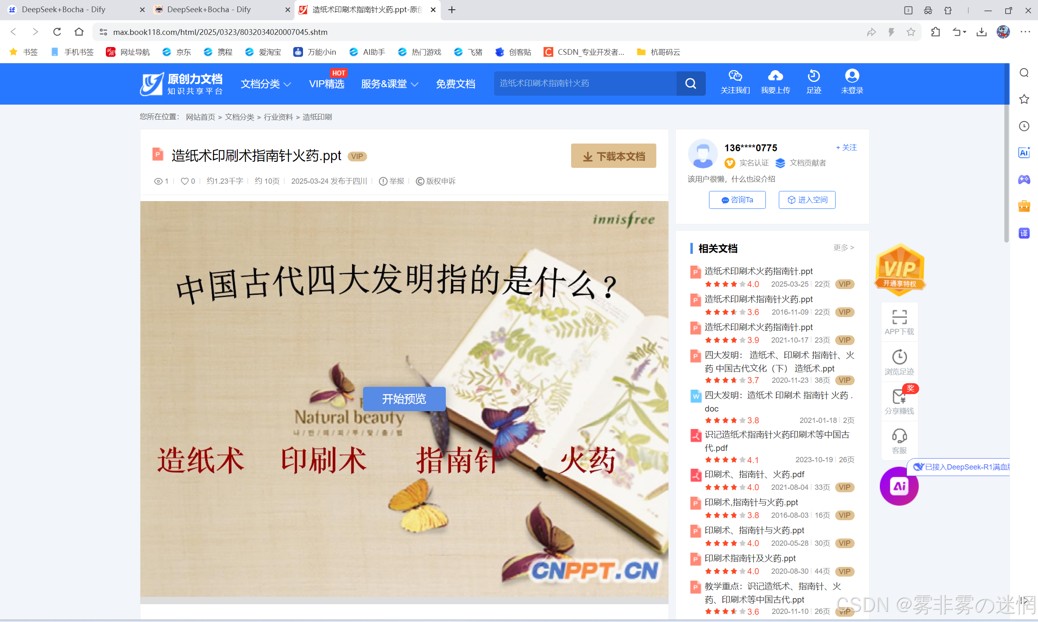This screenshot has width=1038, height=622.
Task: Click the site search magnifier button
Action: coord(690,84)
